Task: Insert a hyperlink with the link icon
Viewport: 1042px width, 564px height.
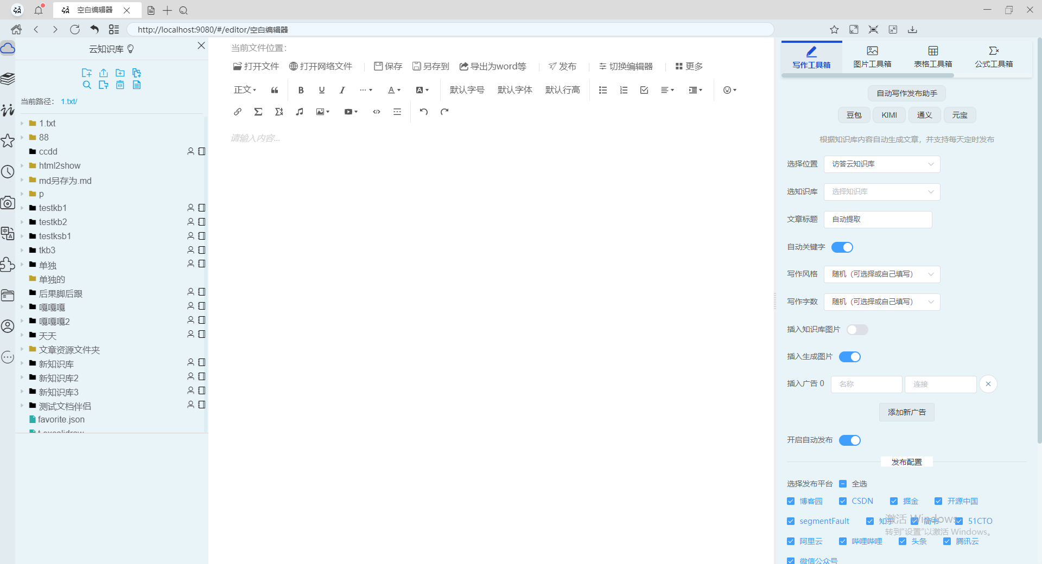Action: point(237,112)
